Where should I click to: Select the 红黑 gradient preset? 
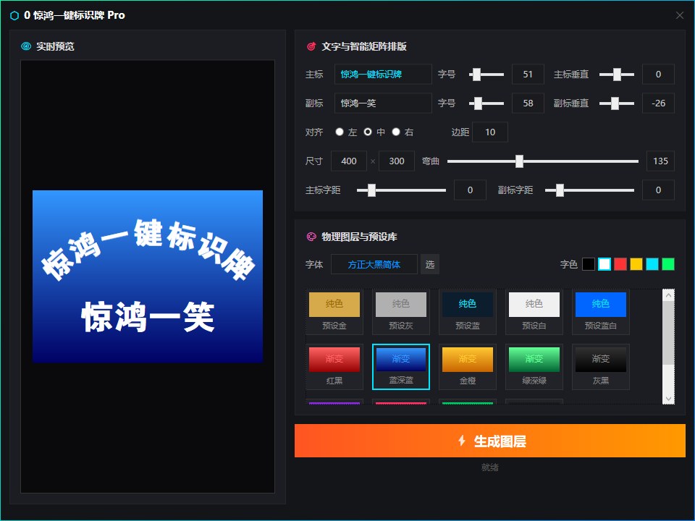coord(334,367)
